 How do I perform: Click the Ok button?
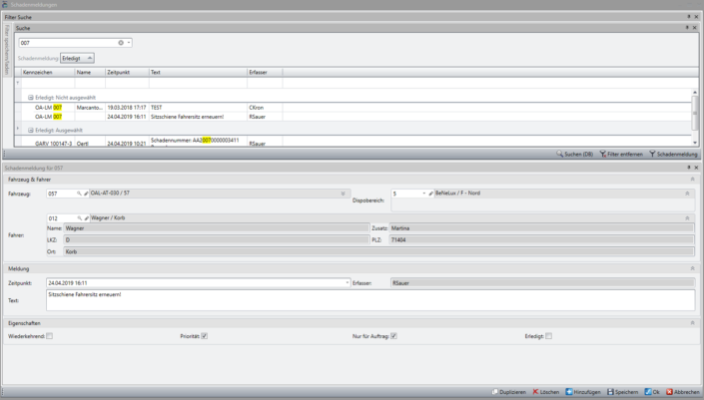[649, 393]
